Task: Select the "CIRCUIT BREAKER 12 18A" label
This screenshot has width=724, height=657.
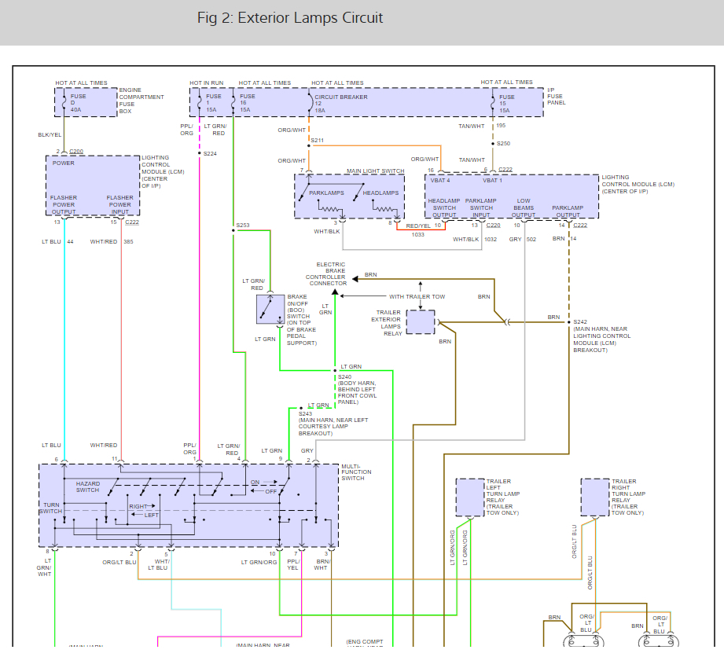Action: (340, 104)
